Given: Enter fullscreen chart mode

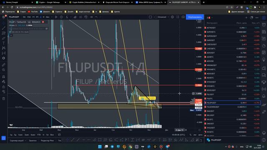Looking at the screenshot, I should (178, 17).
